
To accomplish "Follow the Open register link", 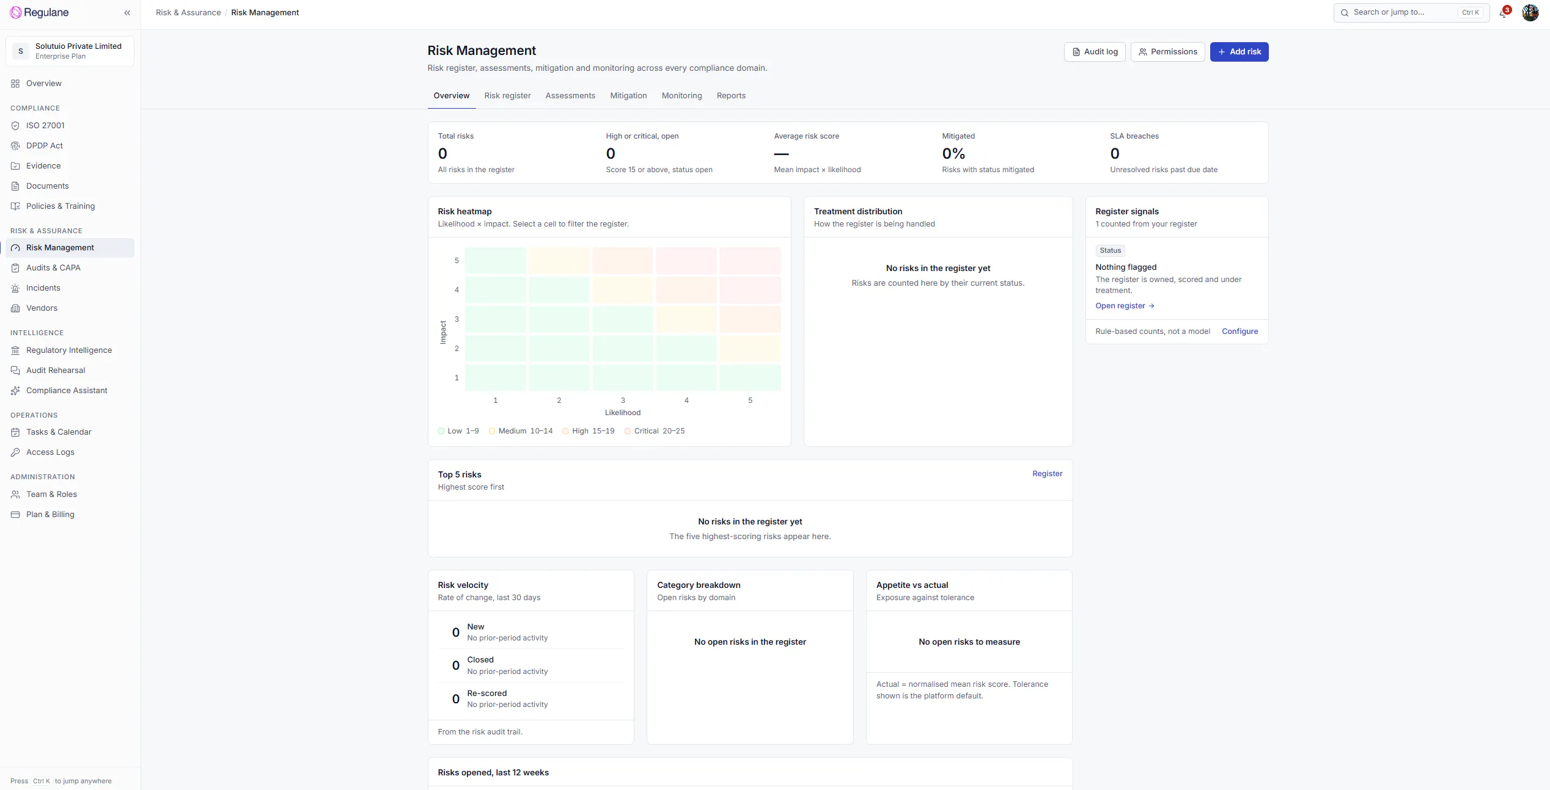I will click(x=1125, y=306).
